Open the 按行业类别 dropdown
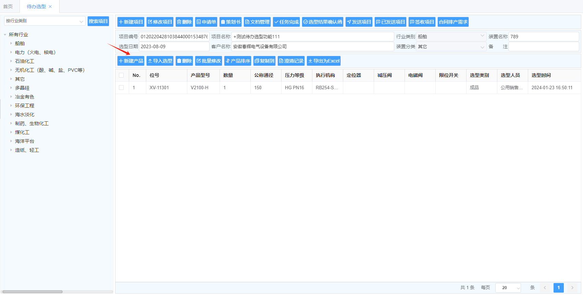This screenshot has height=295, width=583. [45, 21]
